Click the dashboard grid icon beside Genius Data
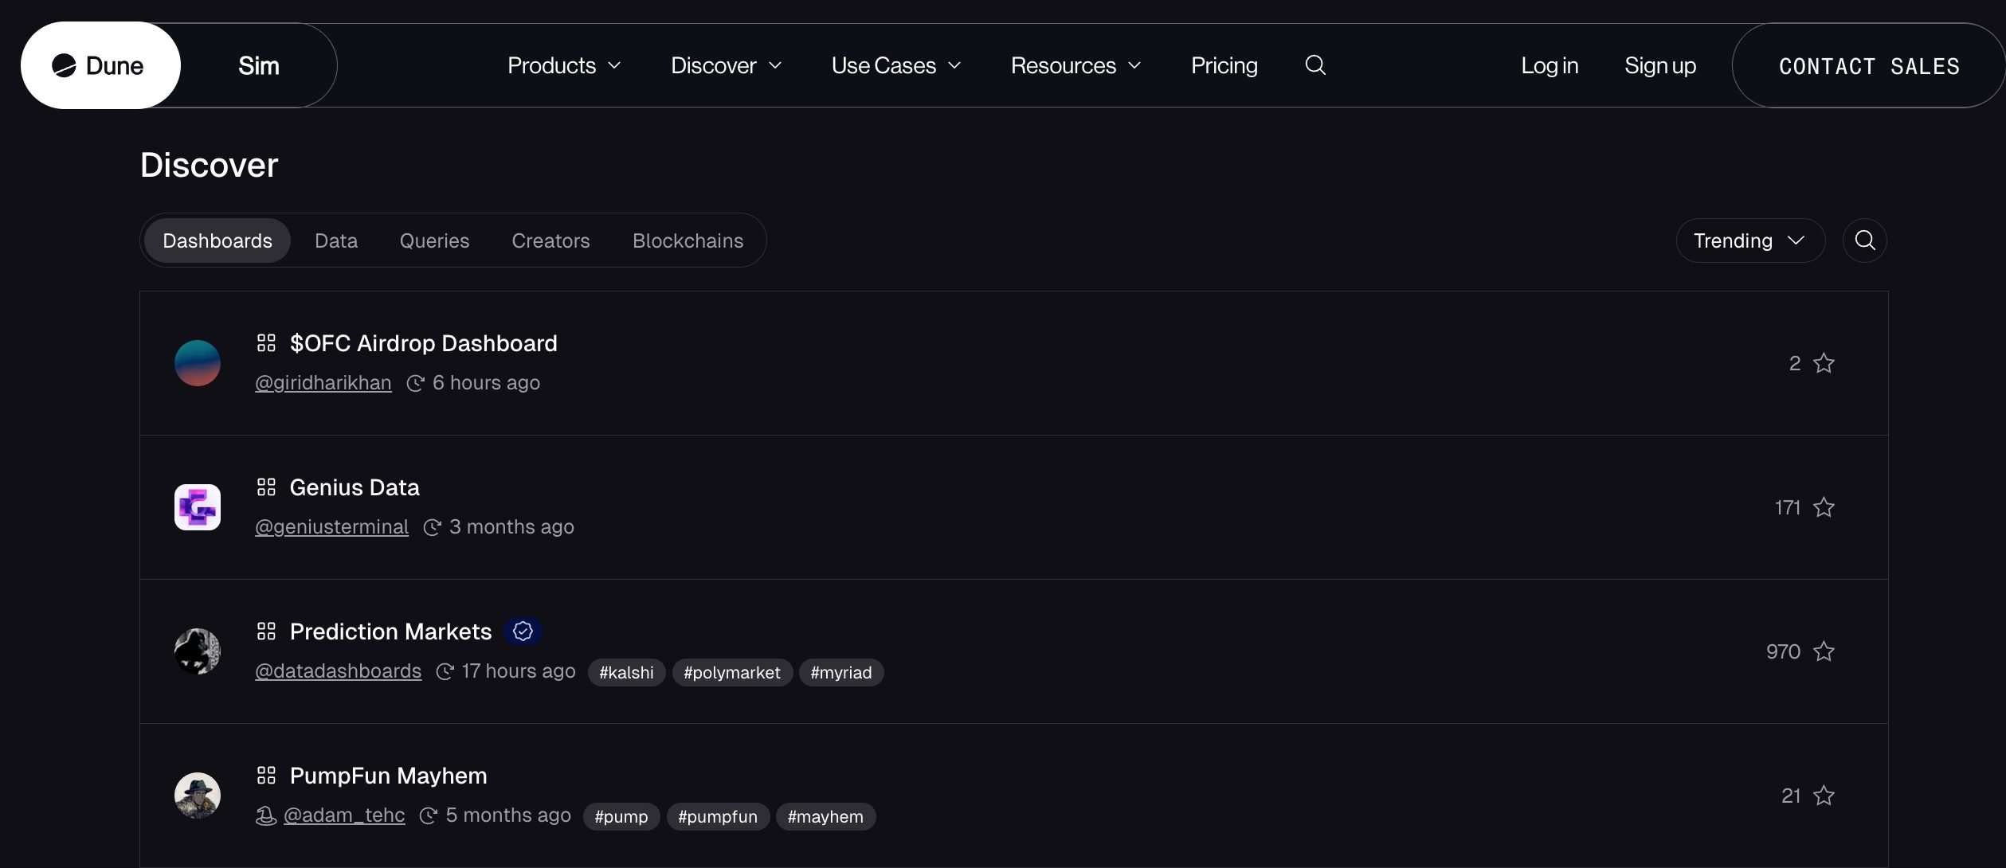Image resolution: width=2006 pixels, height=868 pixels. pyautogui.click(x=266, y=487)
